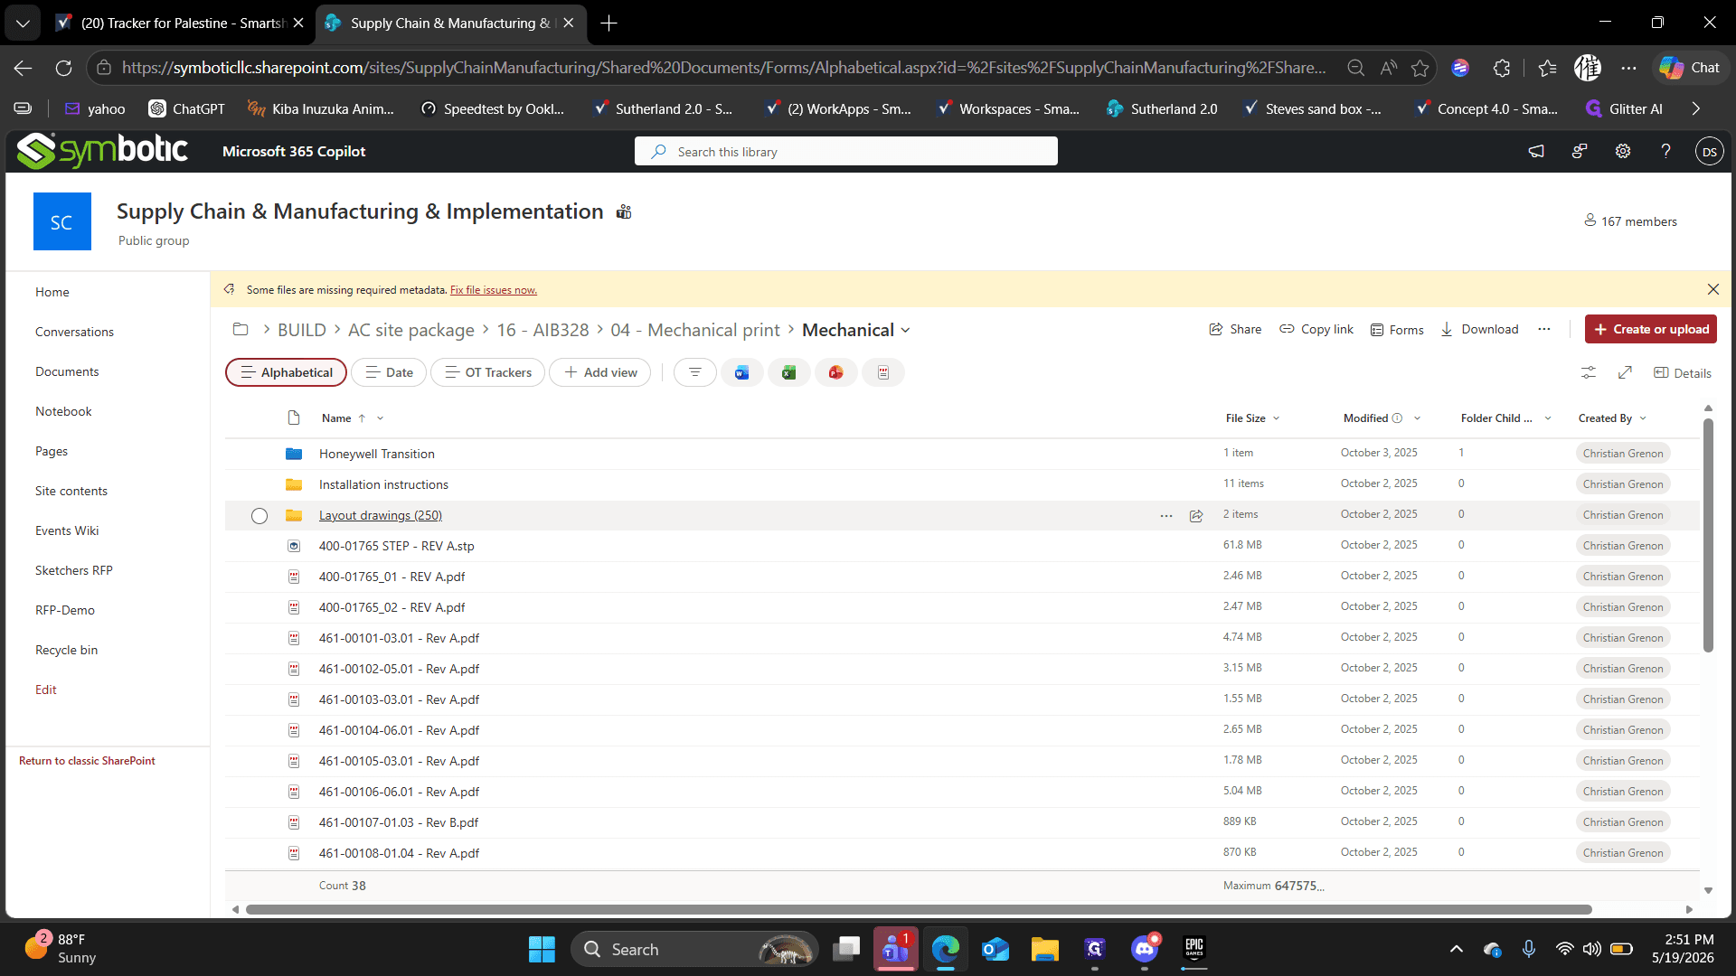1736x976 pixels.
Task: Filter by Excel files icon
Action: (x=788, y=372)
